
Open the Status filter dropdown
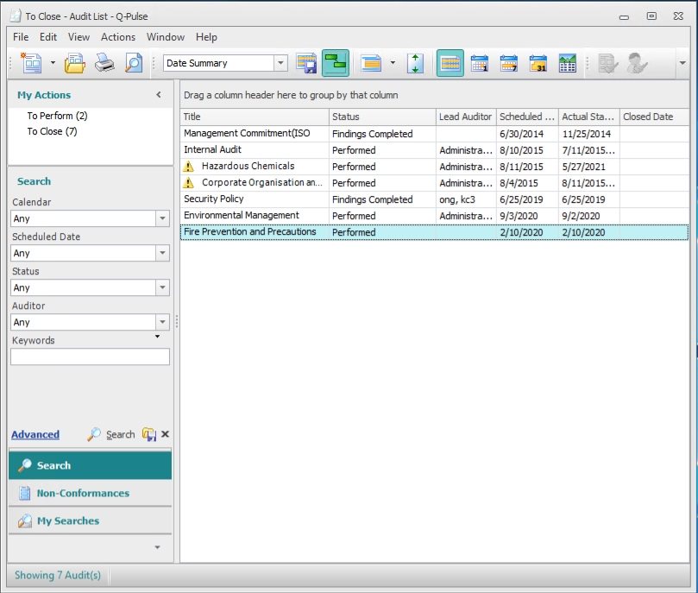point(162,288)
